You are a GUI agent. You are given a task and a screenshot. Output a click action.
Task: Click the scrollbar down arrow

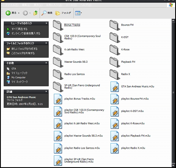(173, 165)
